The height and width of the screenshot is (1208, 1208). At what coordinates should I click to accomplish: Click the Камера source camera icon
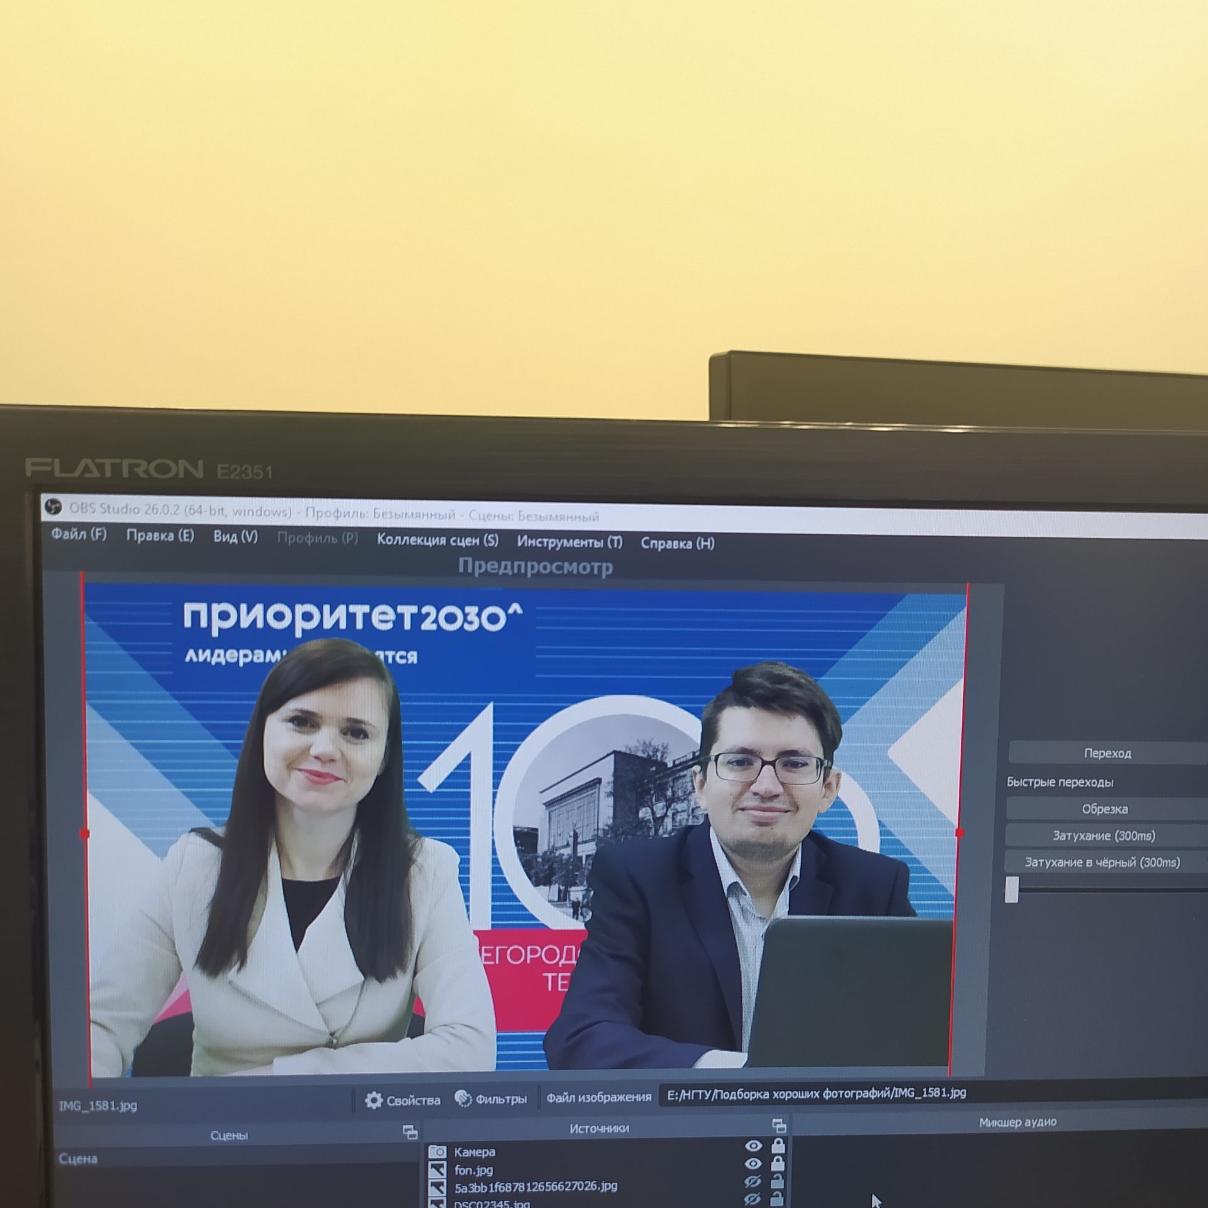pyautogui.click(x=438, y=1152)
